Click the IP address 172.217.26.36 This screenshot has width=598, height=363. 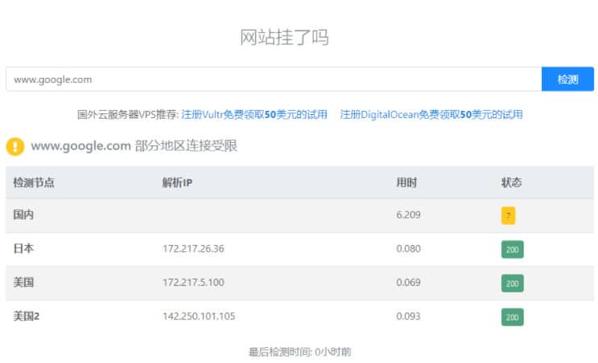[x=193, y=248]
